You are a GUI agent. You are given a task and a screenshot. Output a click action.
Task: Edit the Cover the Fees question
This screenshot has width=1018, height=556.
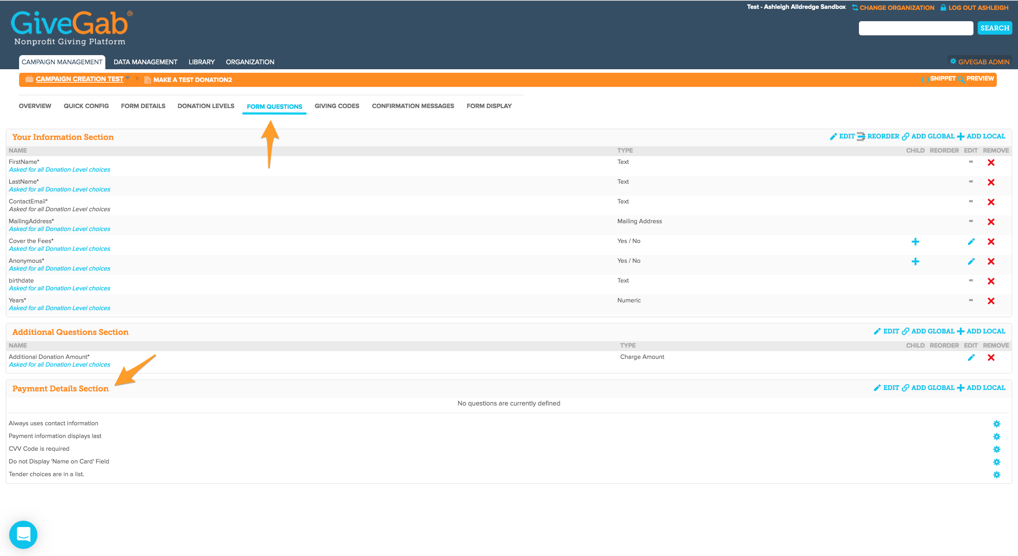click(x=971, y=241)
